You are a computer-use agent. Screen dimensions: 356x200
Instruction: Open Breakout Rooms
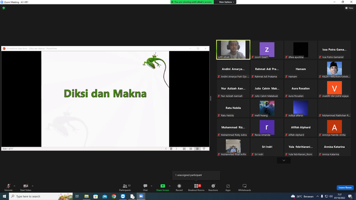pos(196,188)
